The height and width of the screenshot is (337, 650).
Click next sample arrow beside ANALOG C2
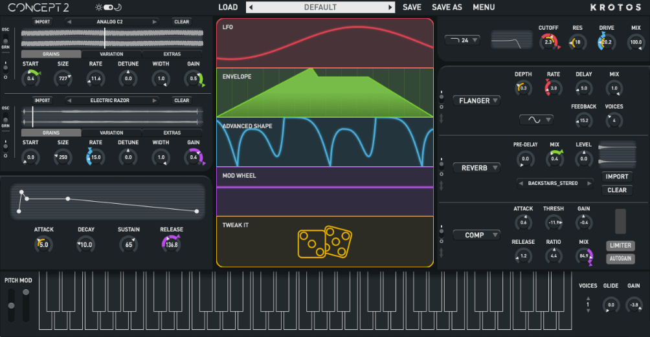click(154, 21)
